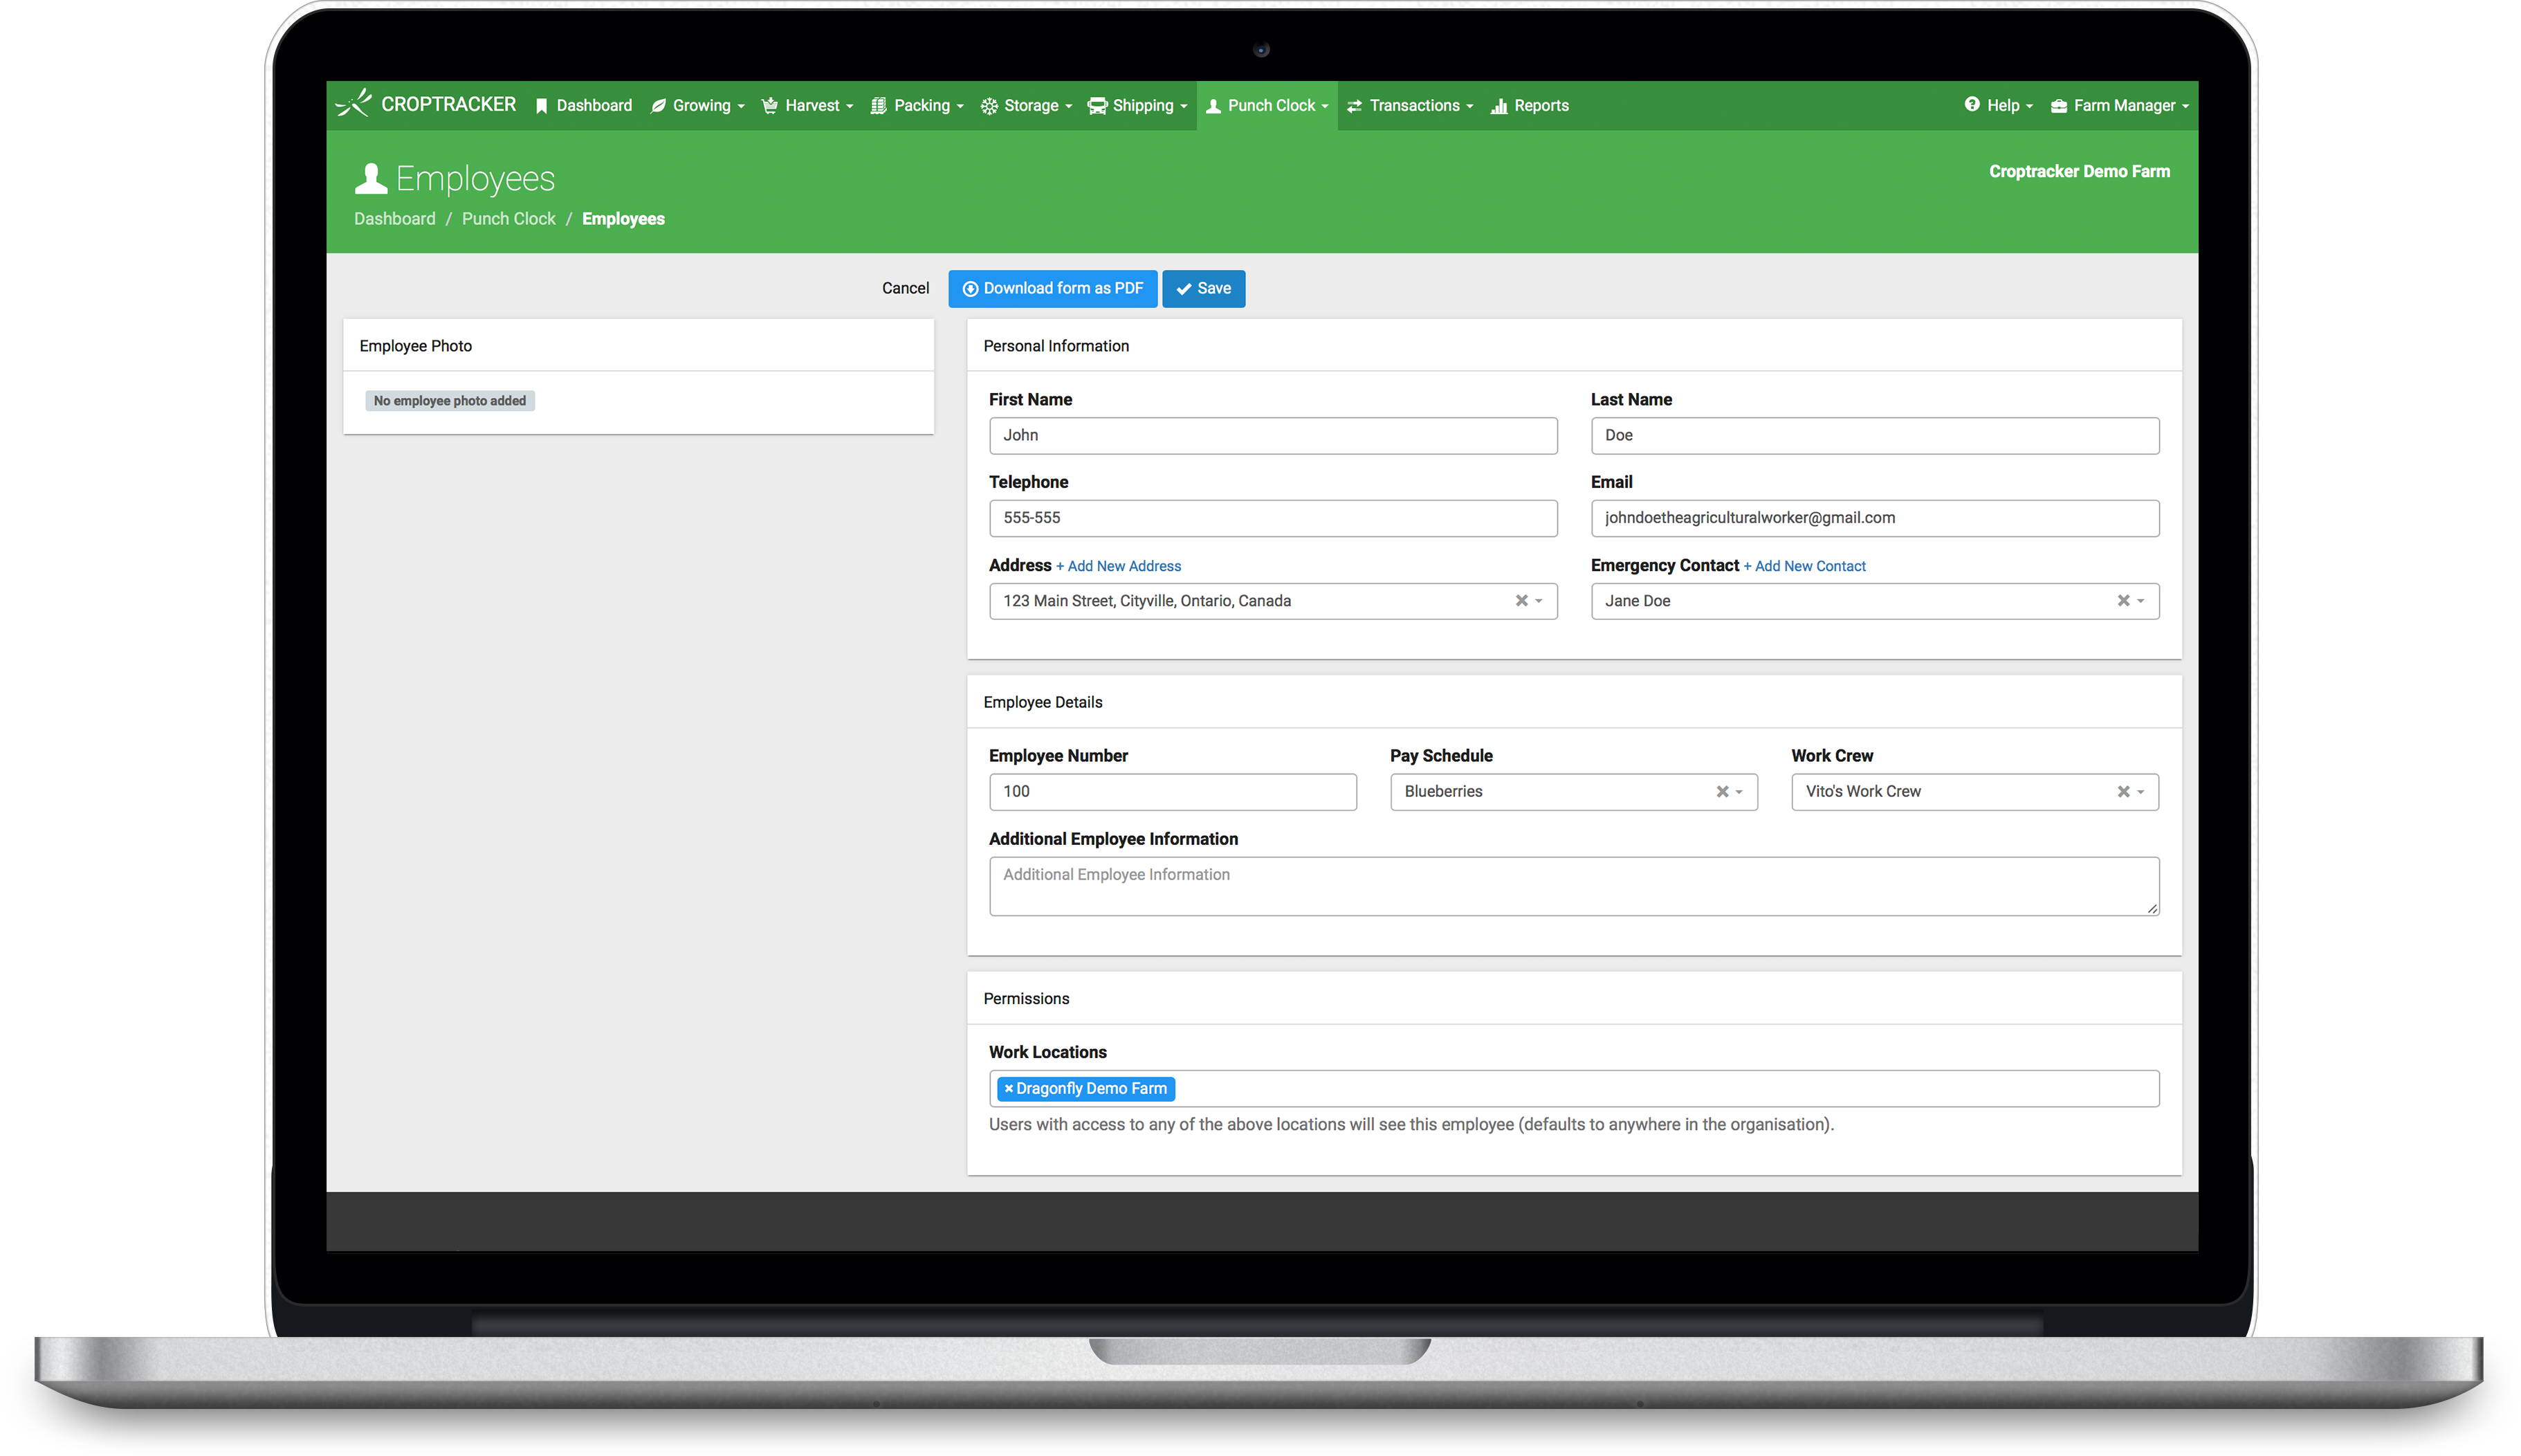Remove the Dragonfly Demo Farm tag

(x=1009, y=1088)
